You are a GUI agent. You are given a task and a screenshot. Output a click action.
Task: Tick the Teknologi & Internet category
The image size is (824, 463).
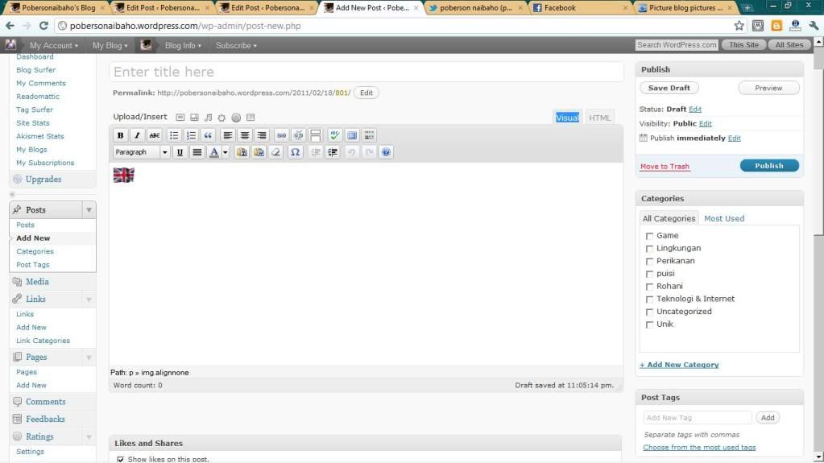(x=649, y=300)
